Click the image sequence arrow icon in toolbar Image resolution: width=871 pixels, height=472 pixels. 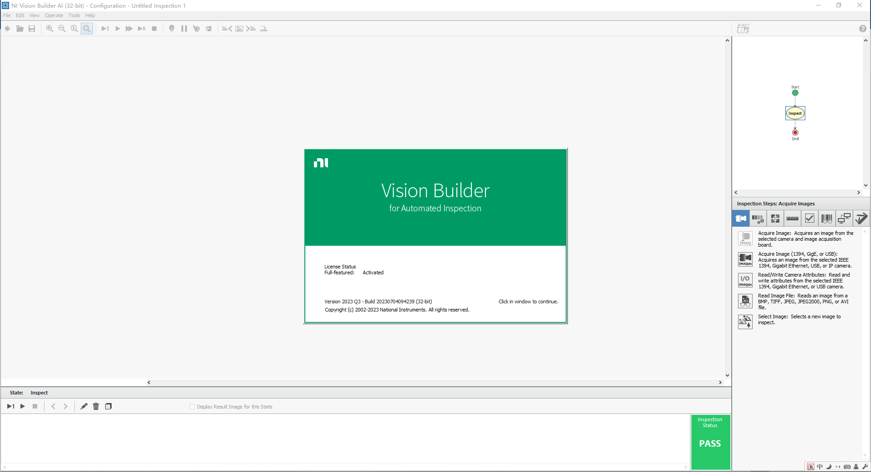264,29
